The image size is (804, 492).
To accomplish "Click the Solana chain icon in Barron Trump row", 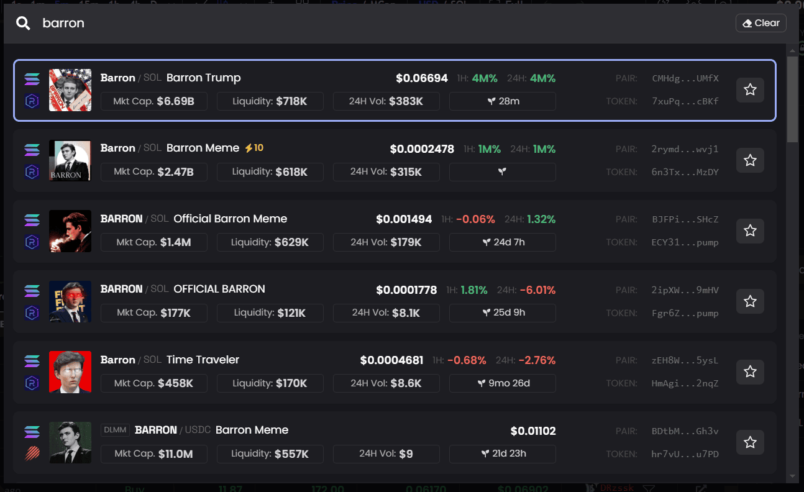I will pyautogui.click(x=32, y=79).
